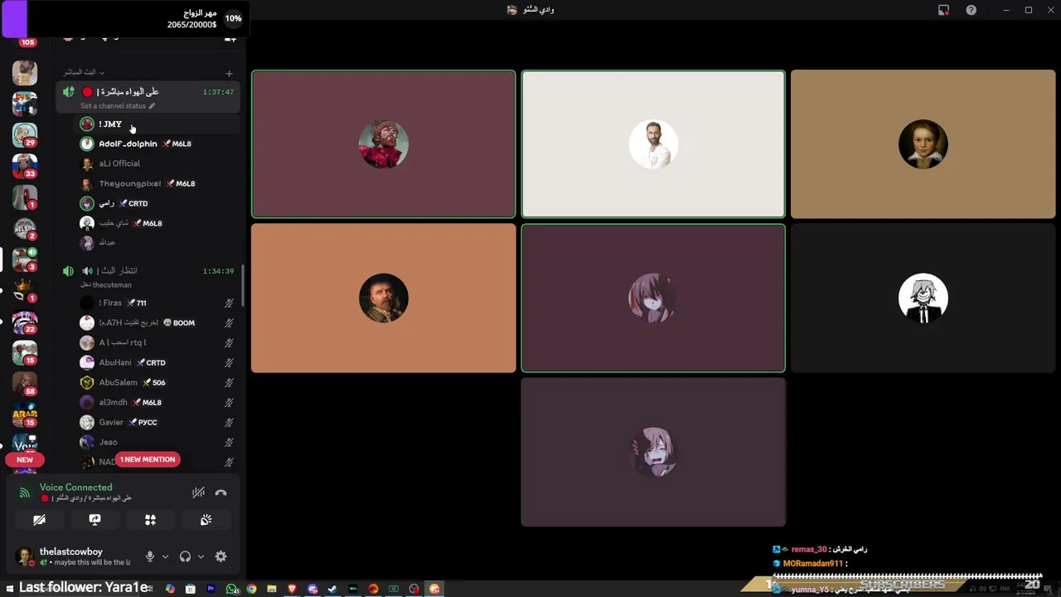The height and width of the screenshot is (597, 1061).
Task: Open ARAB server with 15 badge
Action: (25, 415)
